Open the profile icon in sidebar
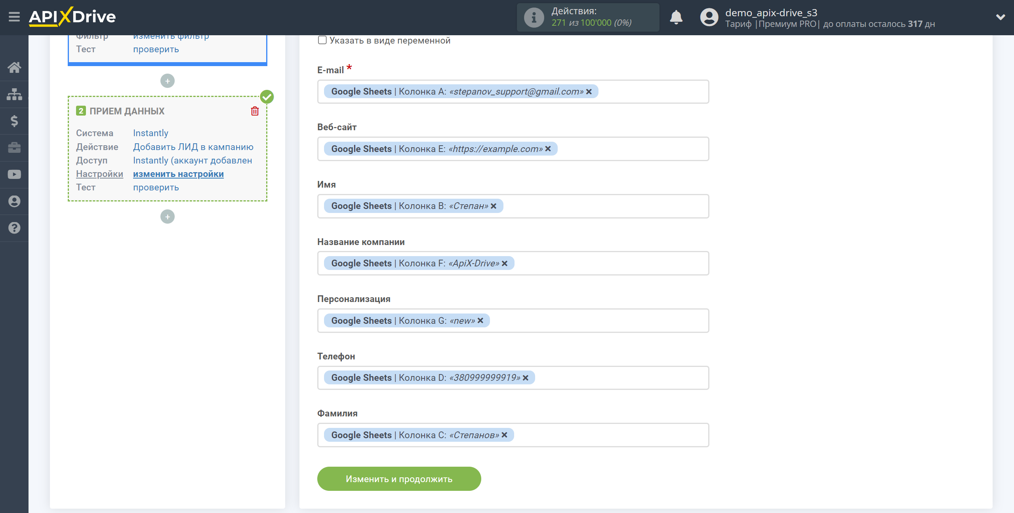The image size is (1014, 513). coord(14,201)
